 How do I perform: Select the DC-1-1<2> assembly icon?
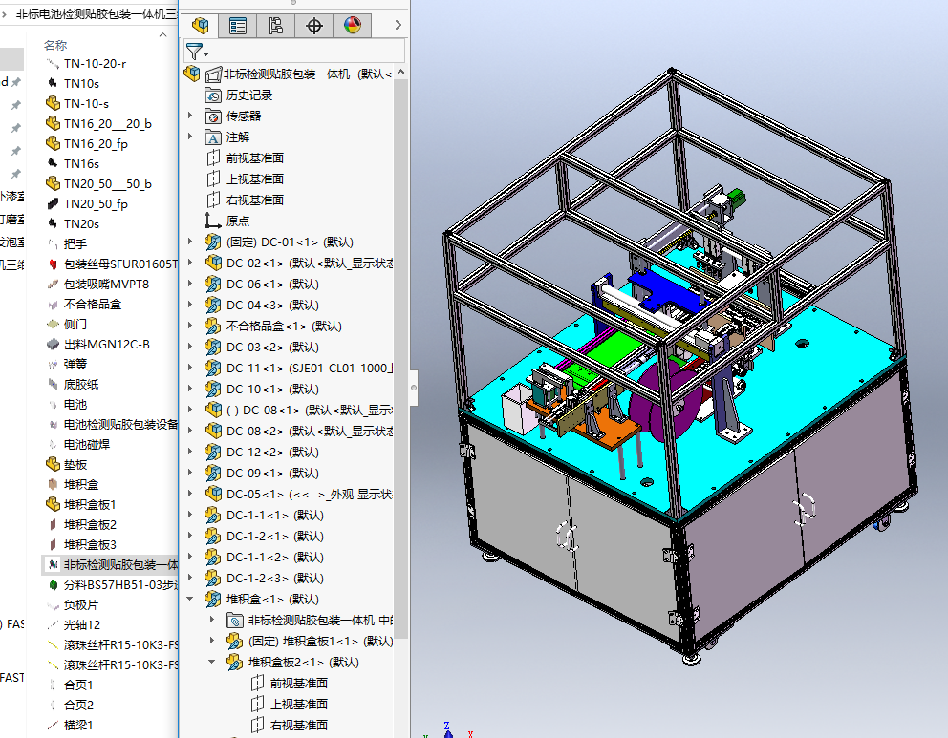pyautogui.click(x=213, y=557)
